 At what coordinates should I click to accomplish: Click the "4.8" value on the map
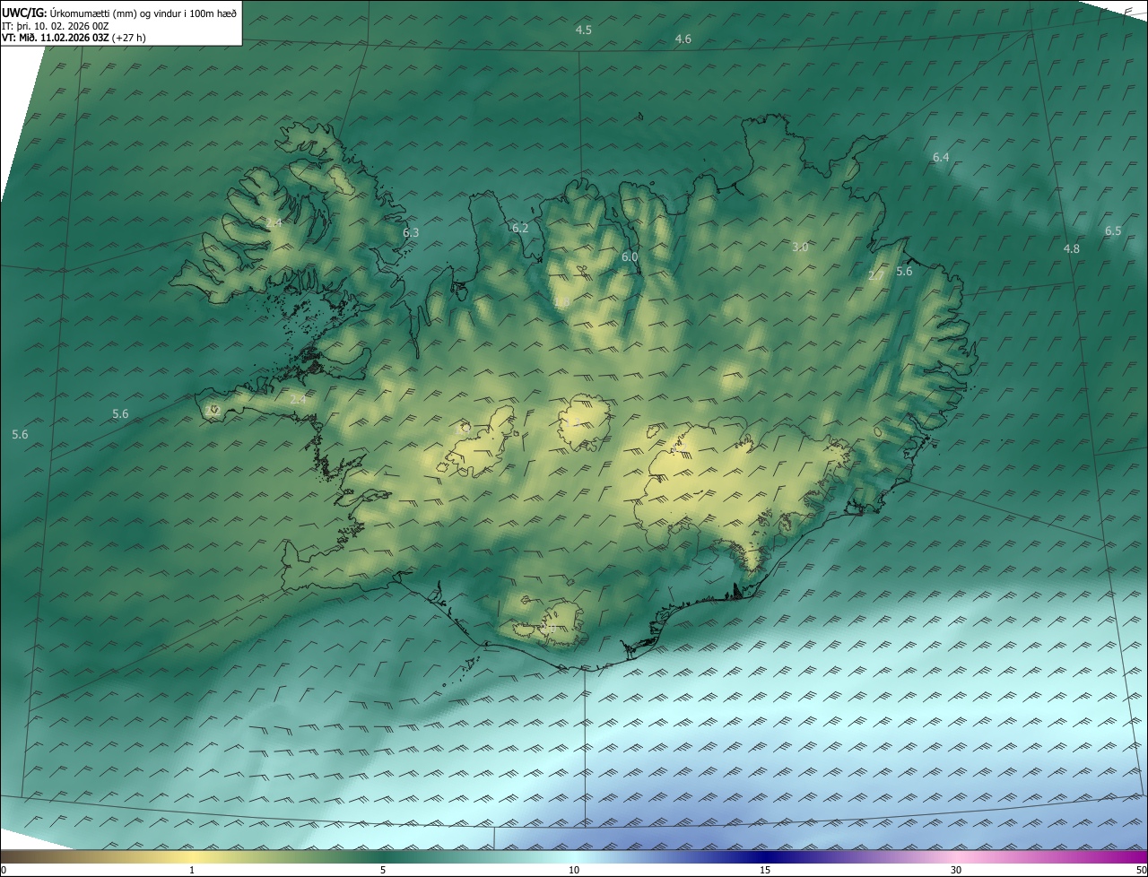coord(1071,249)
